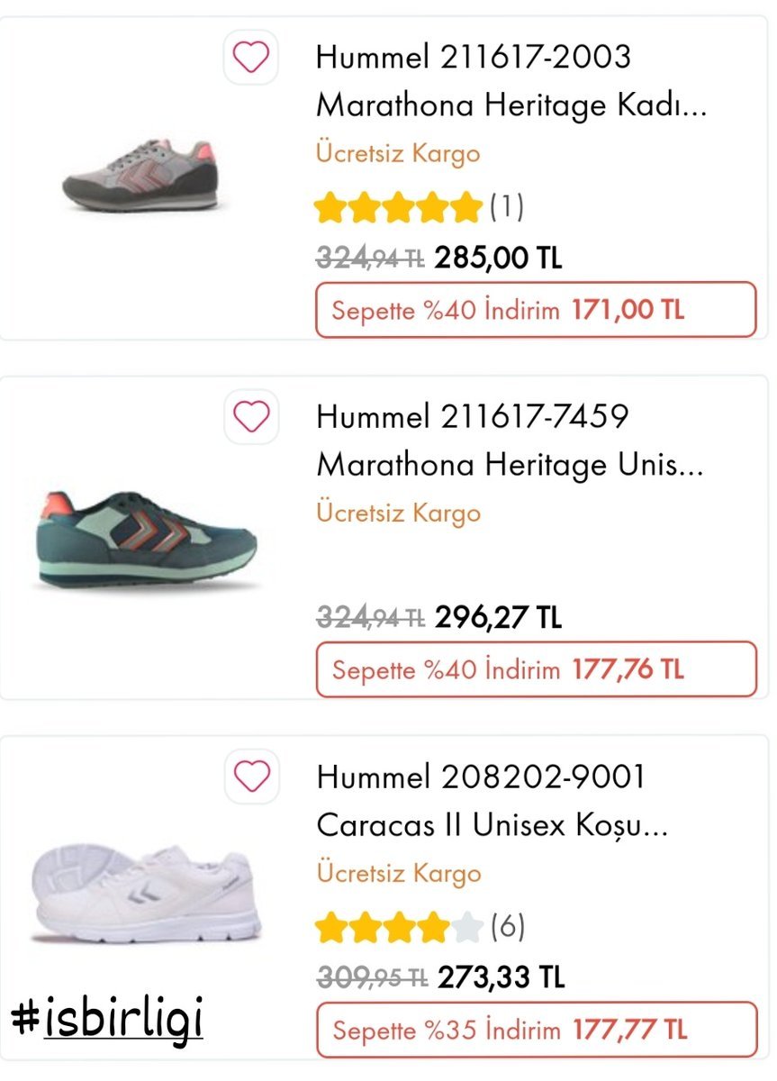Tap the 177,76 TL basket discount badge

click(536, 669)
